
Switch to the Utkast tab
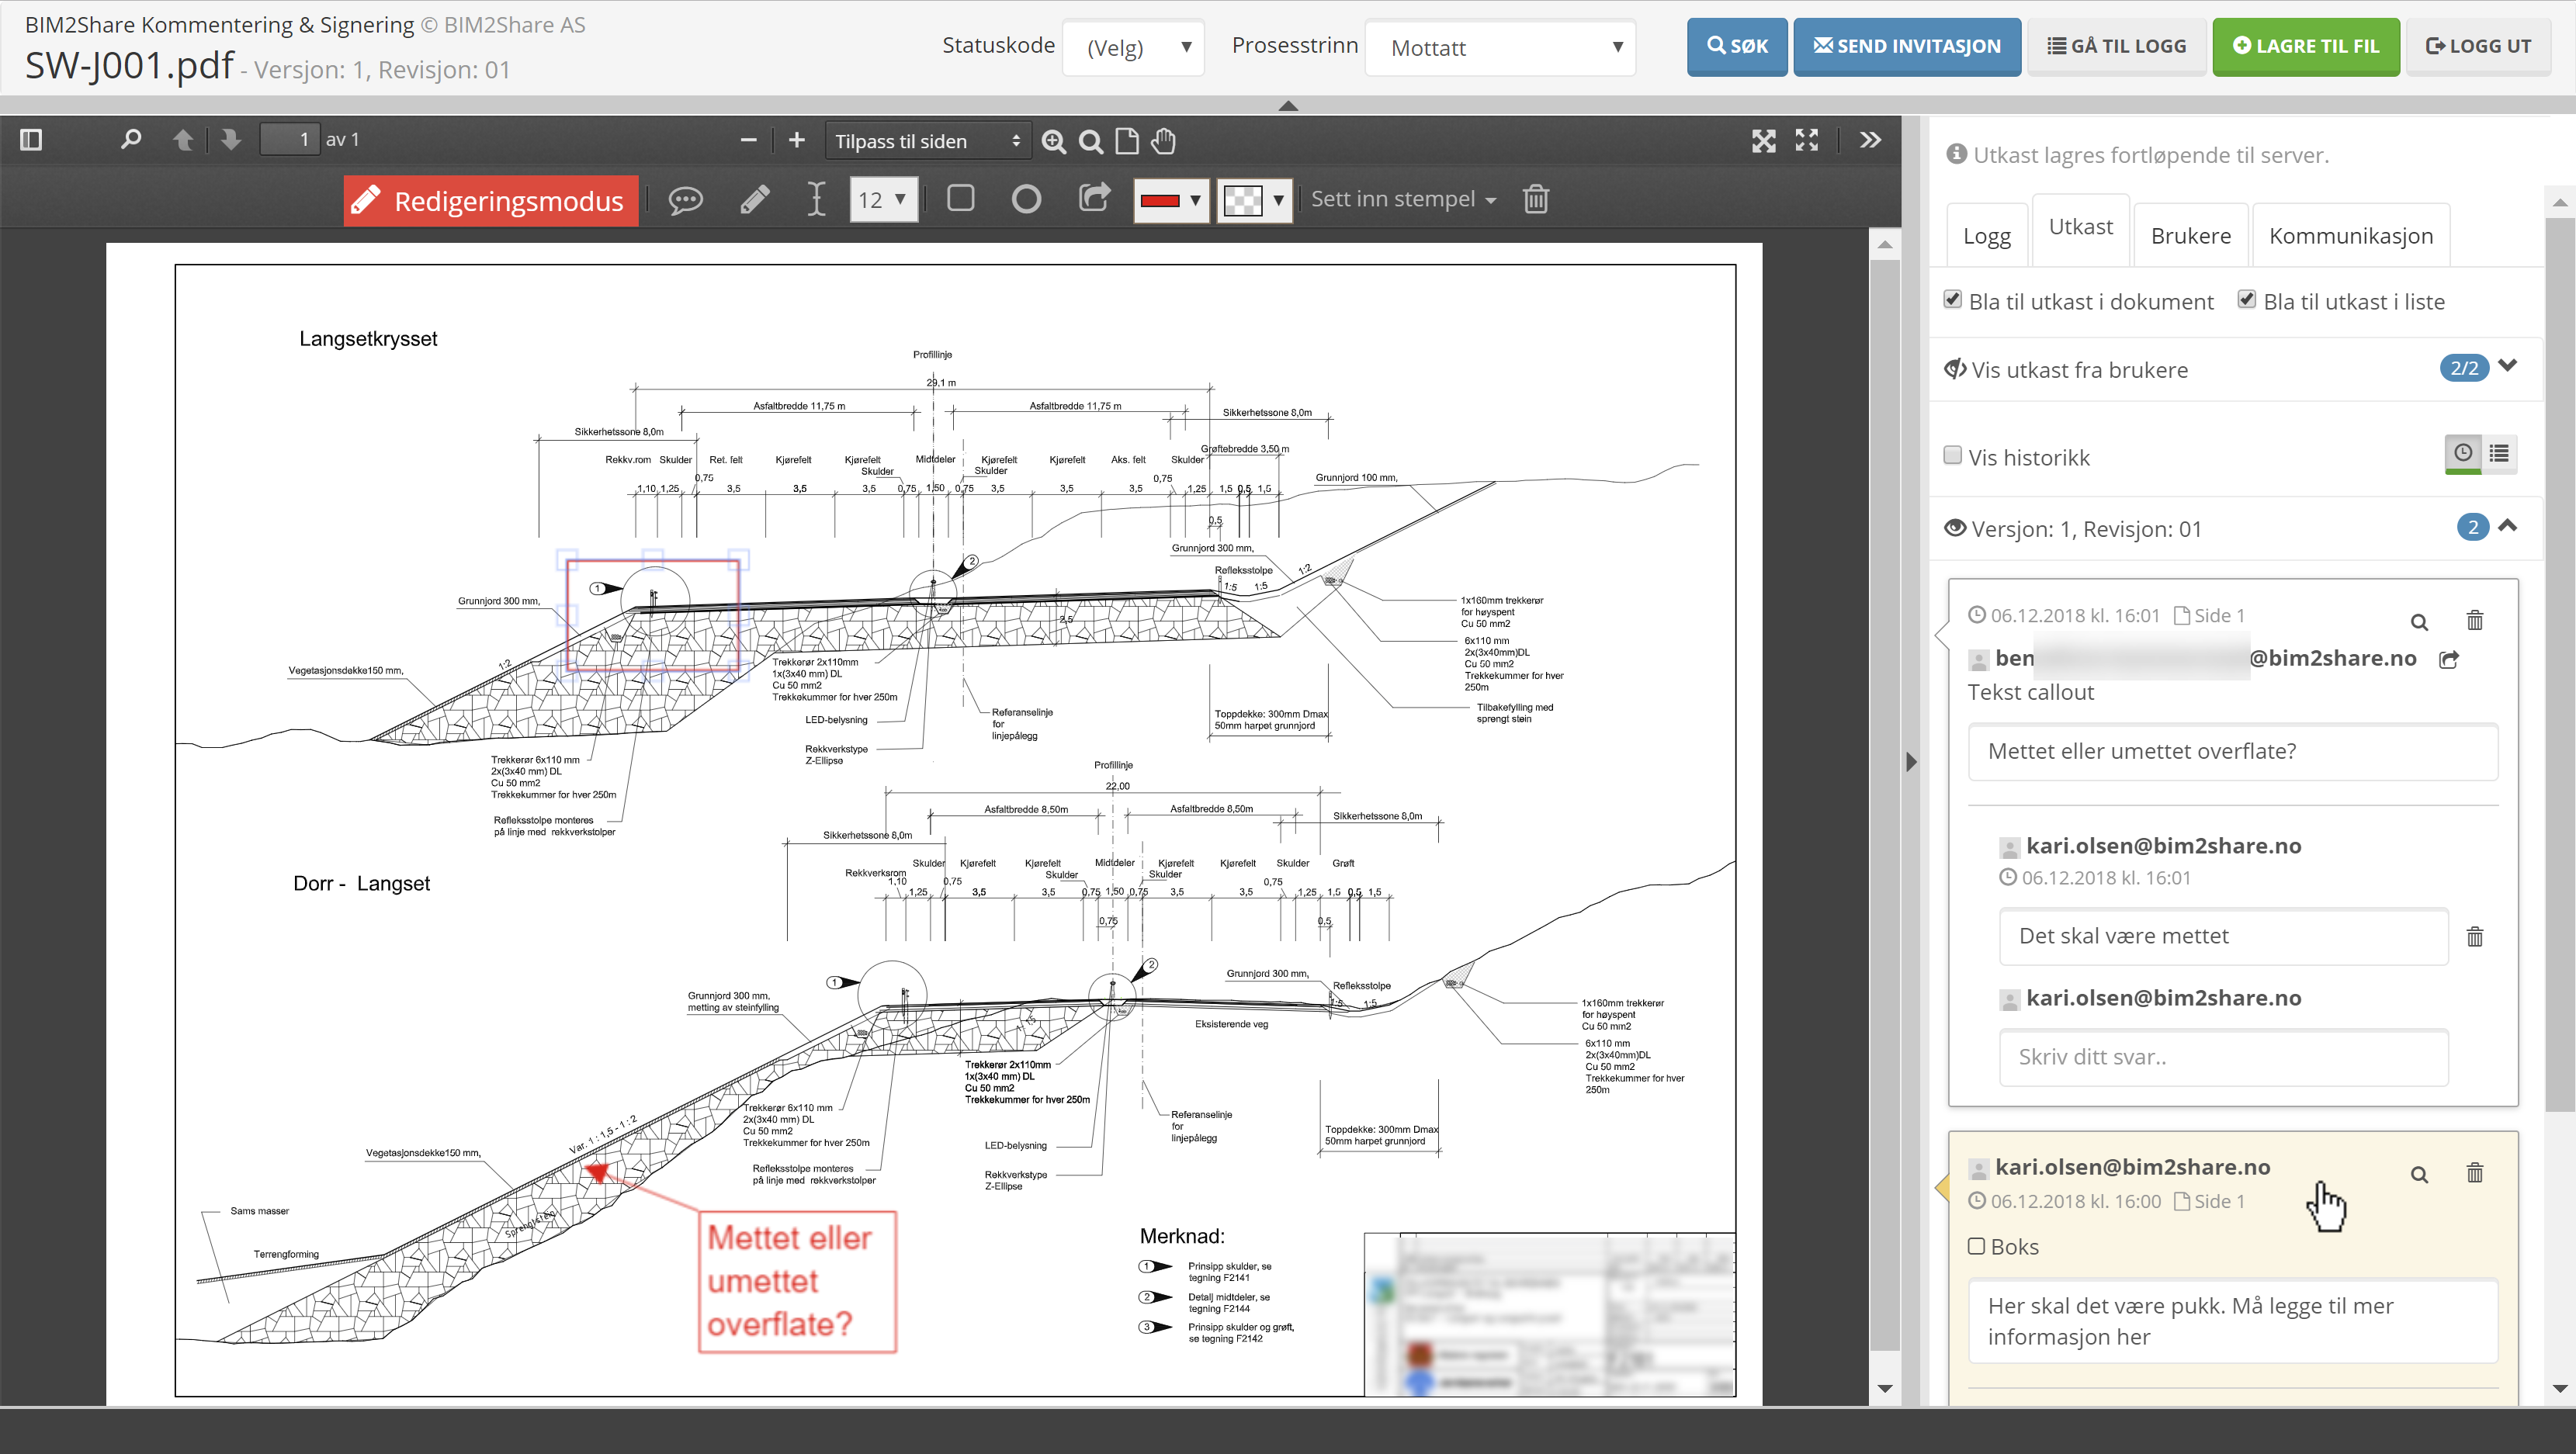[x=2081, y=227]
